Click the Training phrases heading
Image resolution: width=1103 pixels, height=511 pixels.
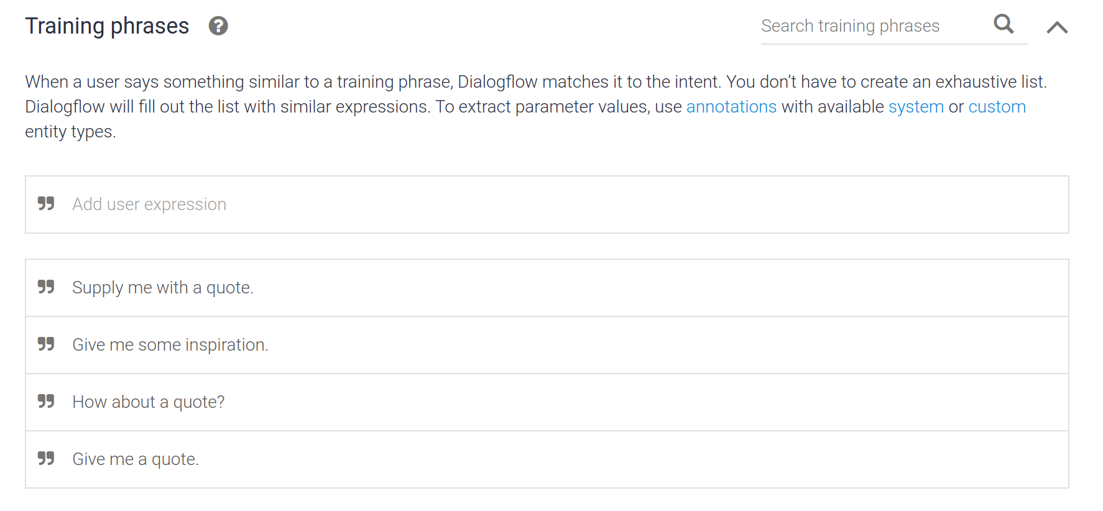point(107,26)
